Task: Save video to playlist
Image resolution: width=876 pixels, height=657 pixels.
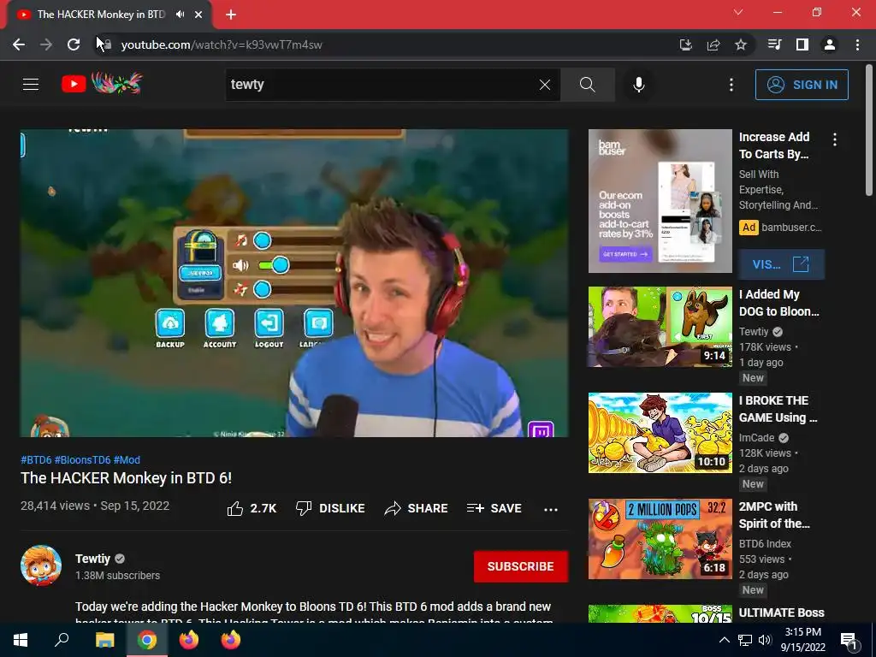Action: [x=494, y=508]
